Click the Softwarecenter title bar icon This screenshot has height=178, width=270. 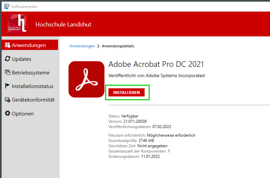click(6, 6)
